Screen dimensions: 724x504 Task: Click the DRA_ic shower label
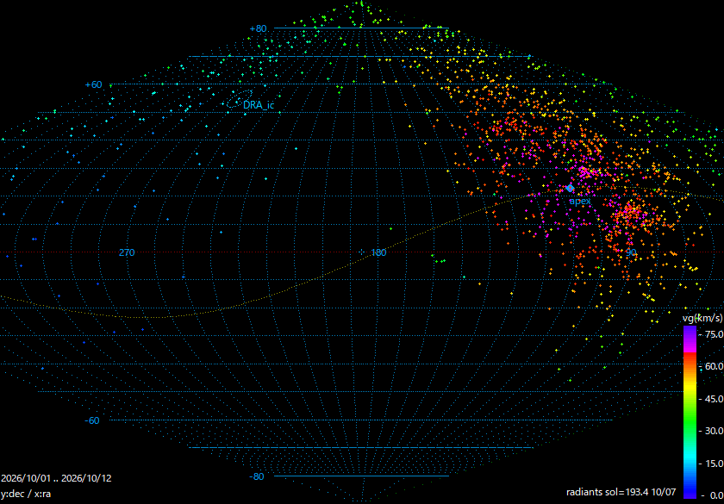pyautogui.click(x=259, y=105)
